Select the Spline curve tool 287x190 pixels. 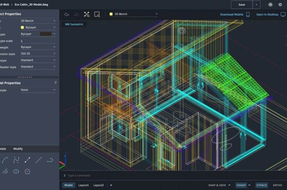(x=16, y=160)
